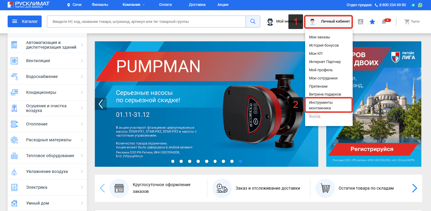This screenshot has width=431, height=211.
Task: Expand the Водоснабжение category chevron
Action: point(82,76)
